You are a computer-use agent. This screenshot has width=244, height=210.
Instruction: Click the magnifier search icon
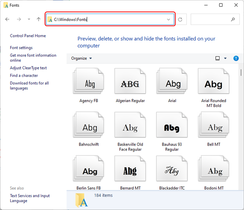[x=233, y=19]
